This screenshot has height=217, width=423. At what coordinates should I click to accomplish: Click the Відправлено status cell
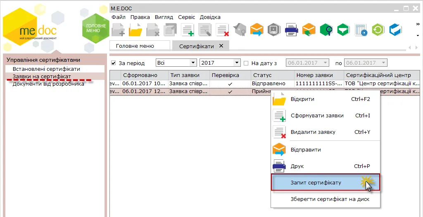point(273,84)
